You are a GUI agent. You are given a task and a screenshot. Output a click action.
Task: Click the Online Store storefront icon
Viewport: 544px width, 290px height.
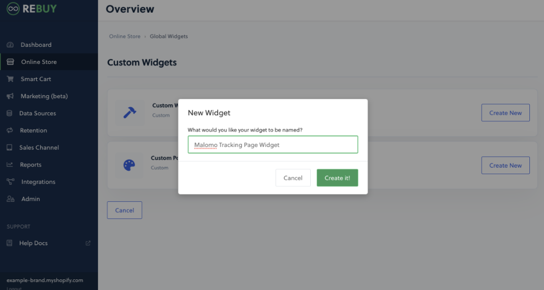11,62
